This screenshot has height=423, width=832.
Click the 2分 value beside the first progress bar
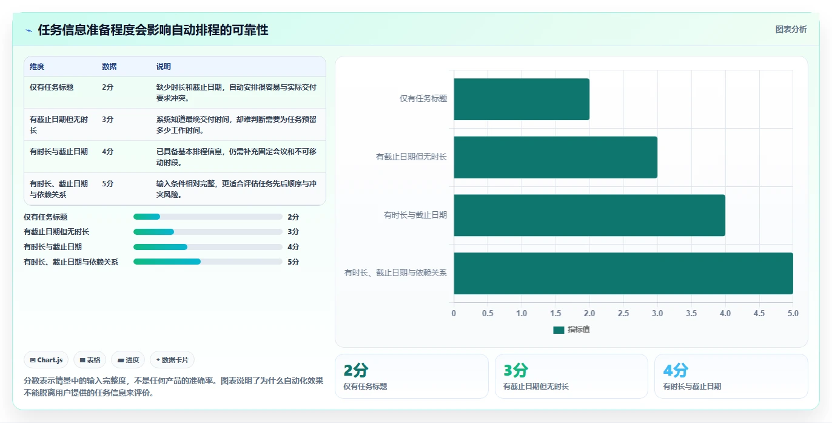pos(294,217)
